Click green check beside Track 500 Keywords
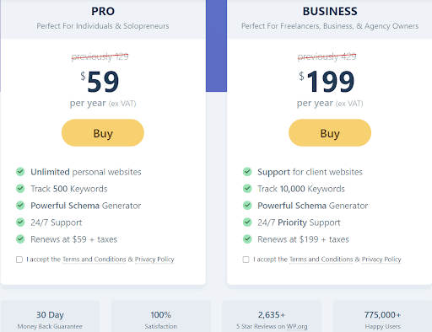Screen dimensions: 432x332 (x=20, y=189)
